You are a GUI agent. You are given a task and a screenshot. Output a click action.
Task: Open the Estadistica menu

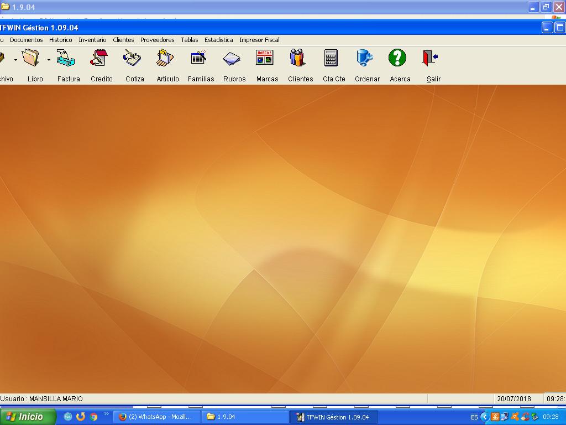click(218, 40)
